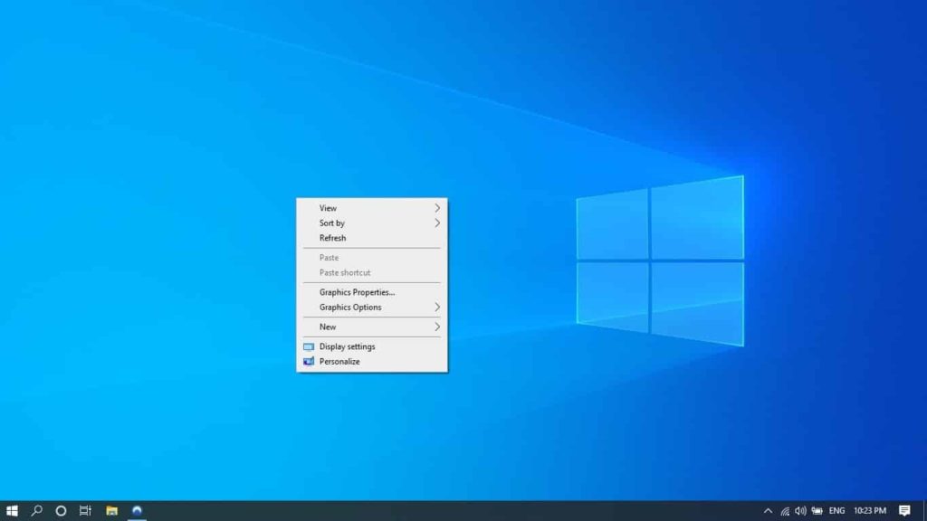The width and height of the screenshot is (927, 521).
Task: Open taskbar search magnifier
Action: pos(36,510)
